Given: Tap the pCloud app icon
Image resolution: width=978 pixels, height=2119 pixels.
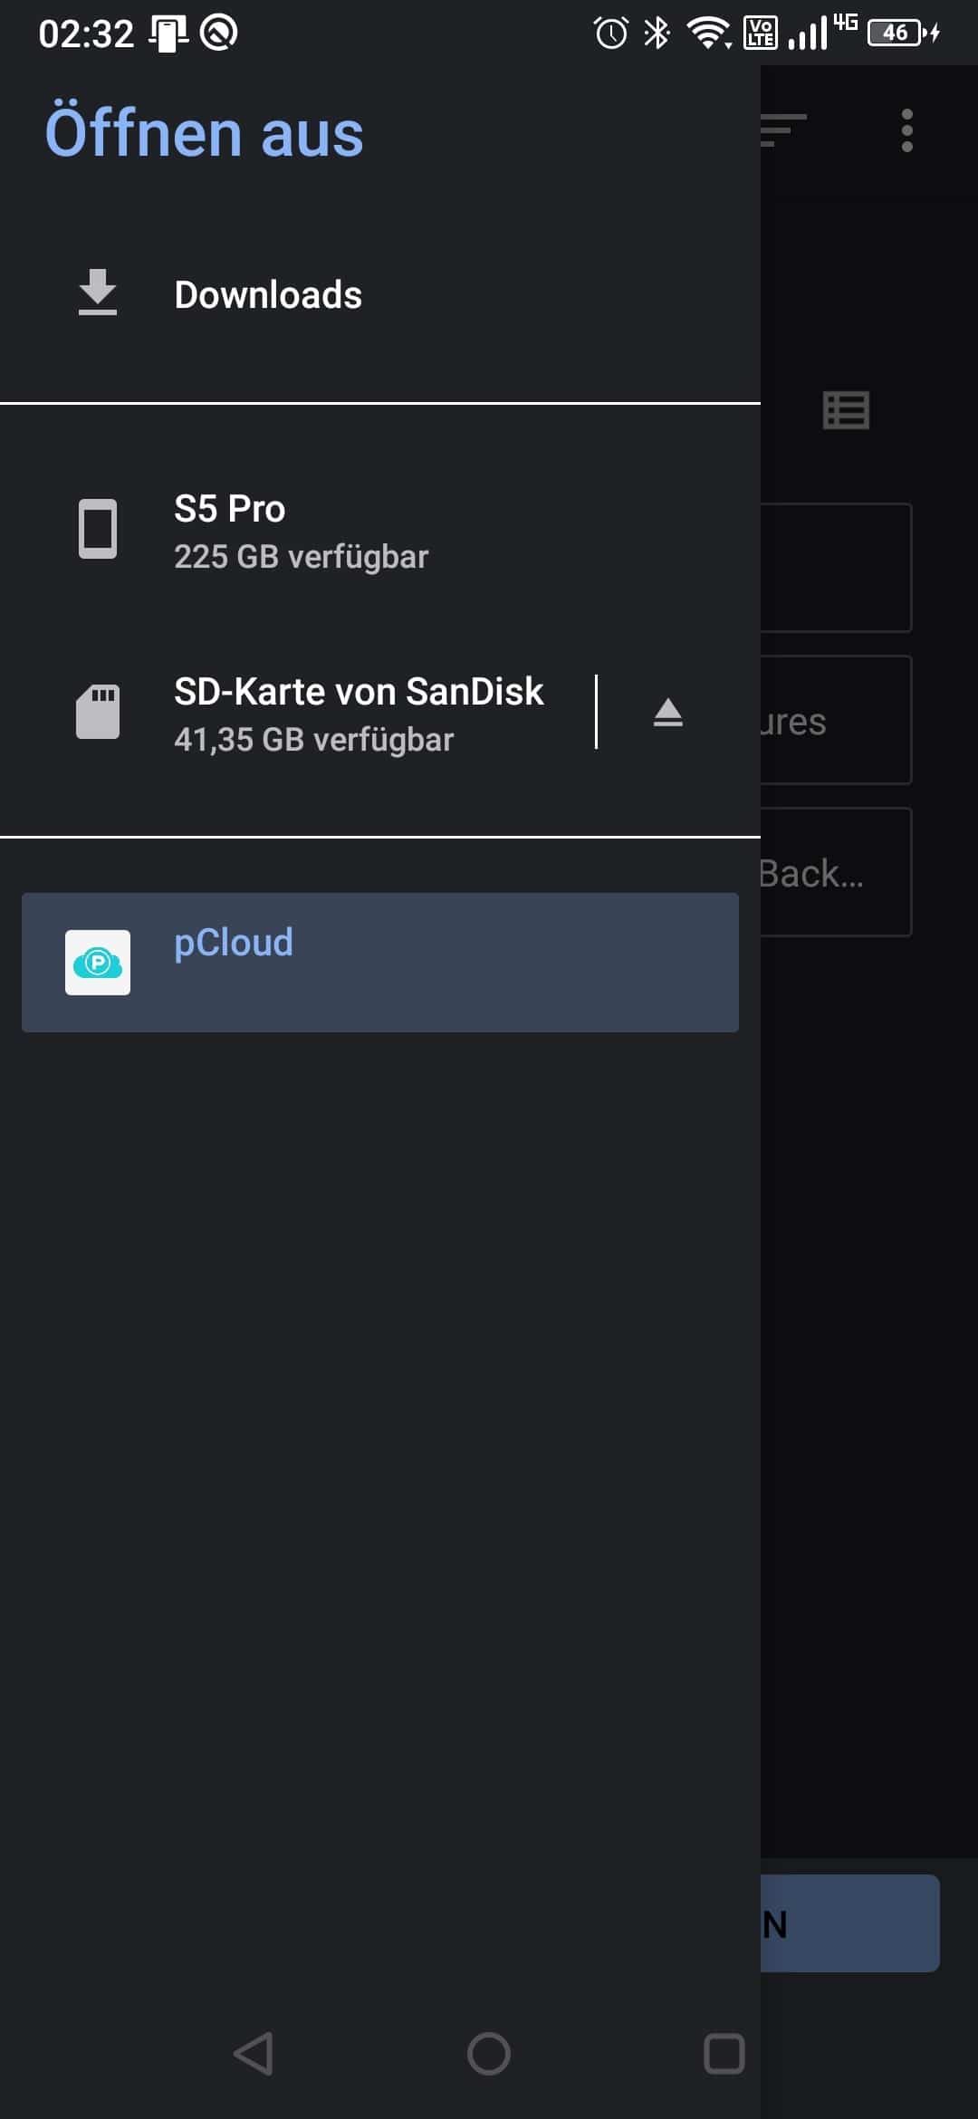Looking at the screenshot, I should click(98, 963).
